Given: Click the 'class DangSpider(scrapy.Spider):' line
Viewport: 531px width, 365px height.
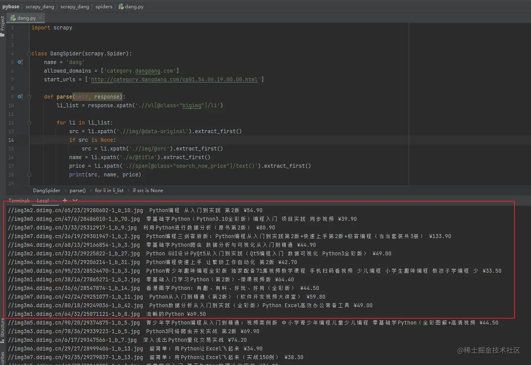Looking at the screenshot, I should (82, 53).
